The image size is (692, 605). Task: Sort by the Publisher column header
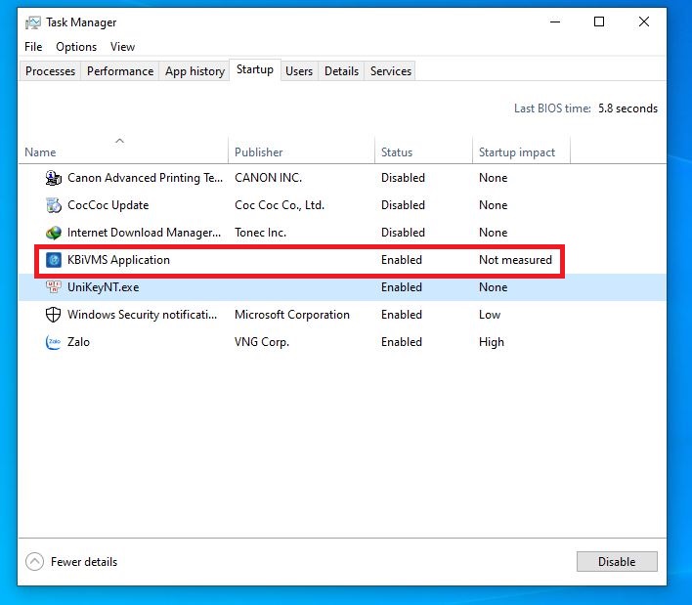tap(301, 150)
